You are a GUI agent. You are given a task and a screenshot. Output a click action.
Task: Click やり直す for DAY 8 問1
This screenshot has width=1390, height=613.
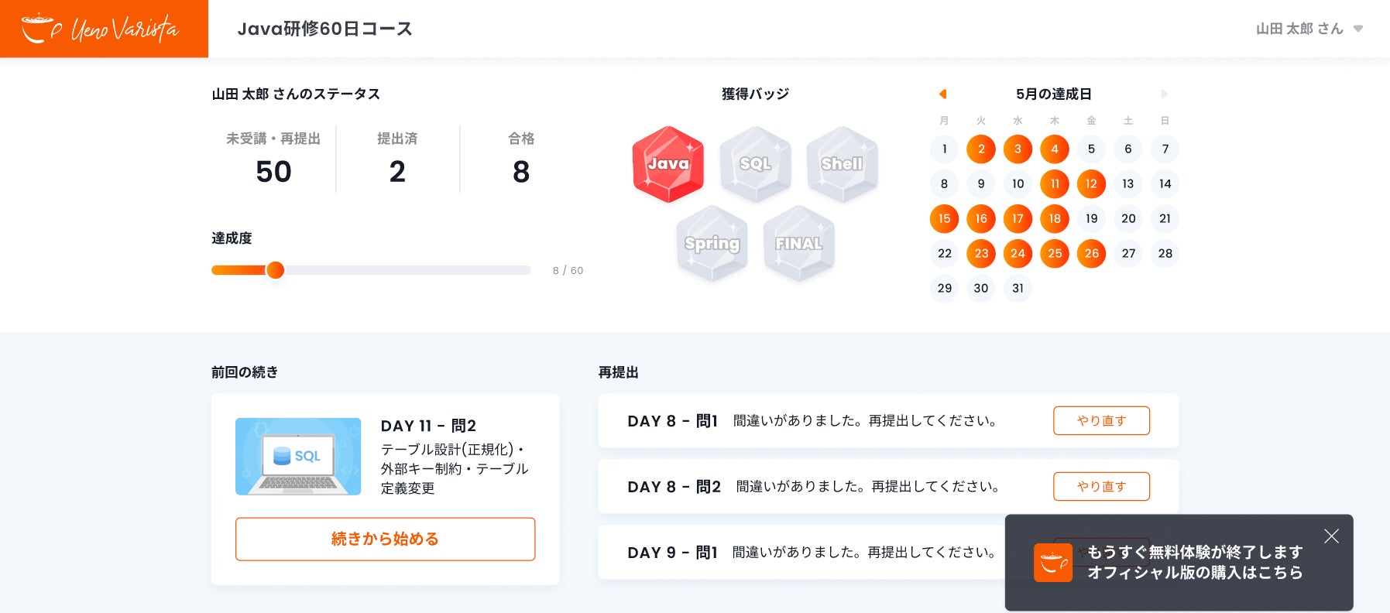coord(1101,420)
